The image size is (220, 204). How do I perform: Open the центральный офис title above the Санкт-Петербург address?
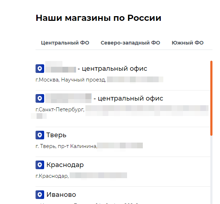pos(128,98)
